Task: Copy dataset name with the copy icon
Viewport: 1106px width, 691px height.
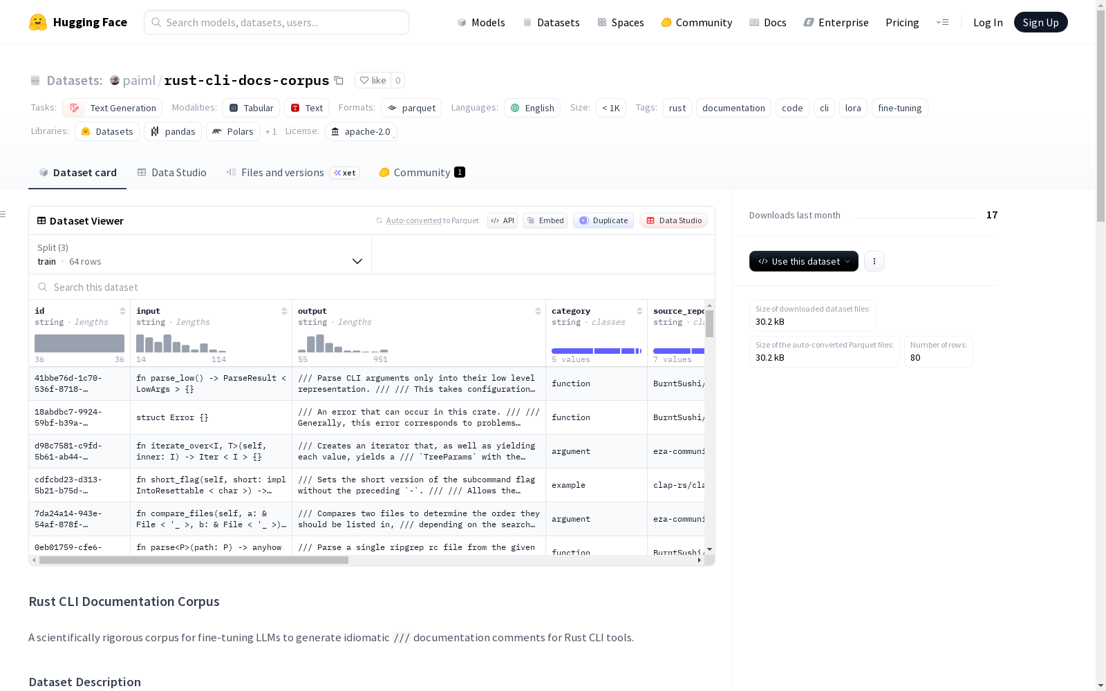Action: 339,80
